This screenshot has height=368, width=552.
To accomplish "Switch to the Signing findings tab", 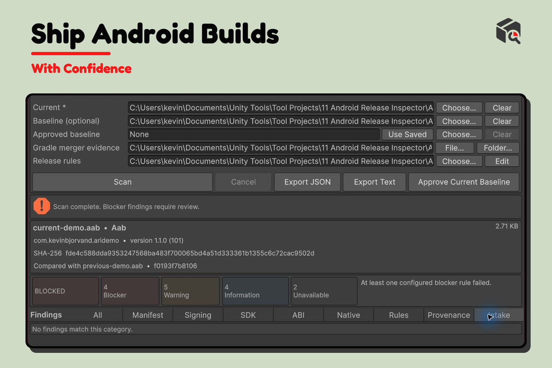I will [198, 315].
